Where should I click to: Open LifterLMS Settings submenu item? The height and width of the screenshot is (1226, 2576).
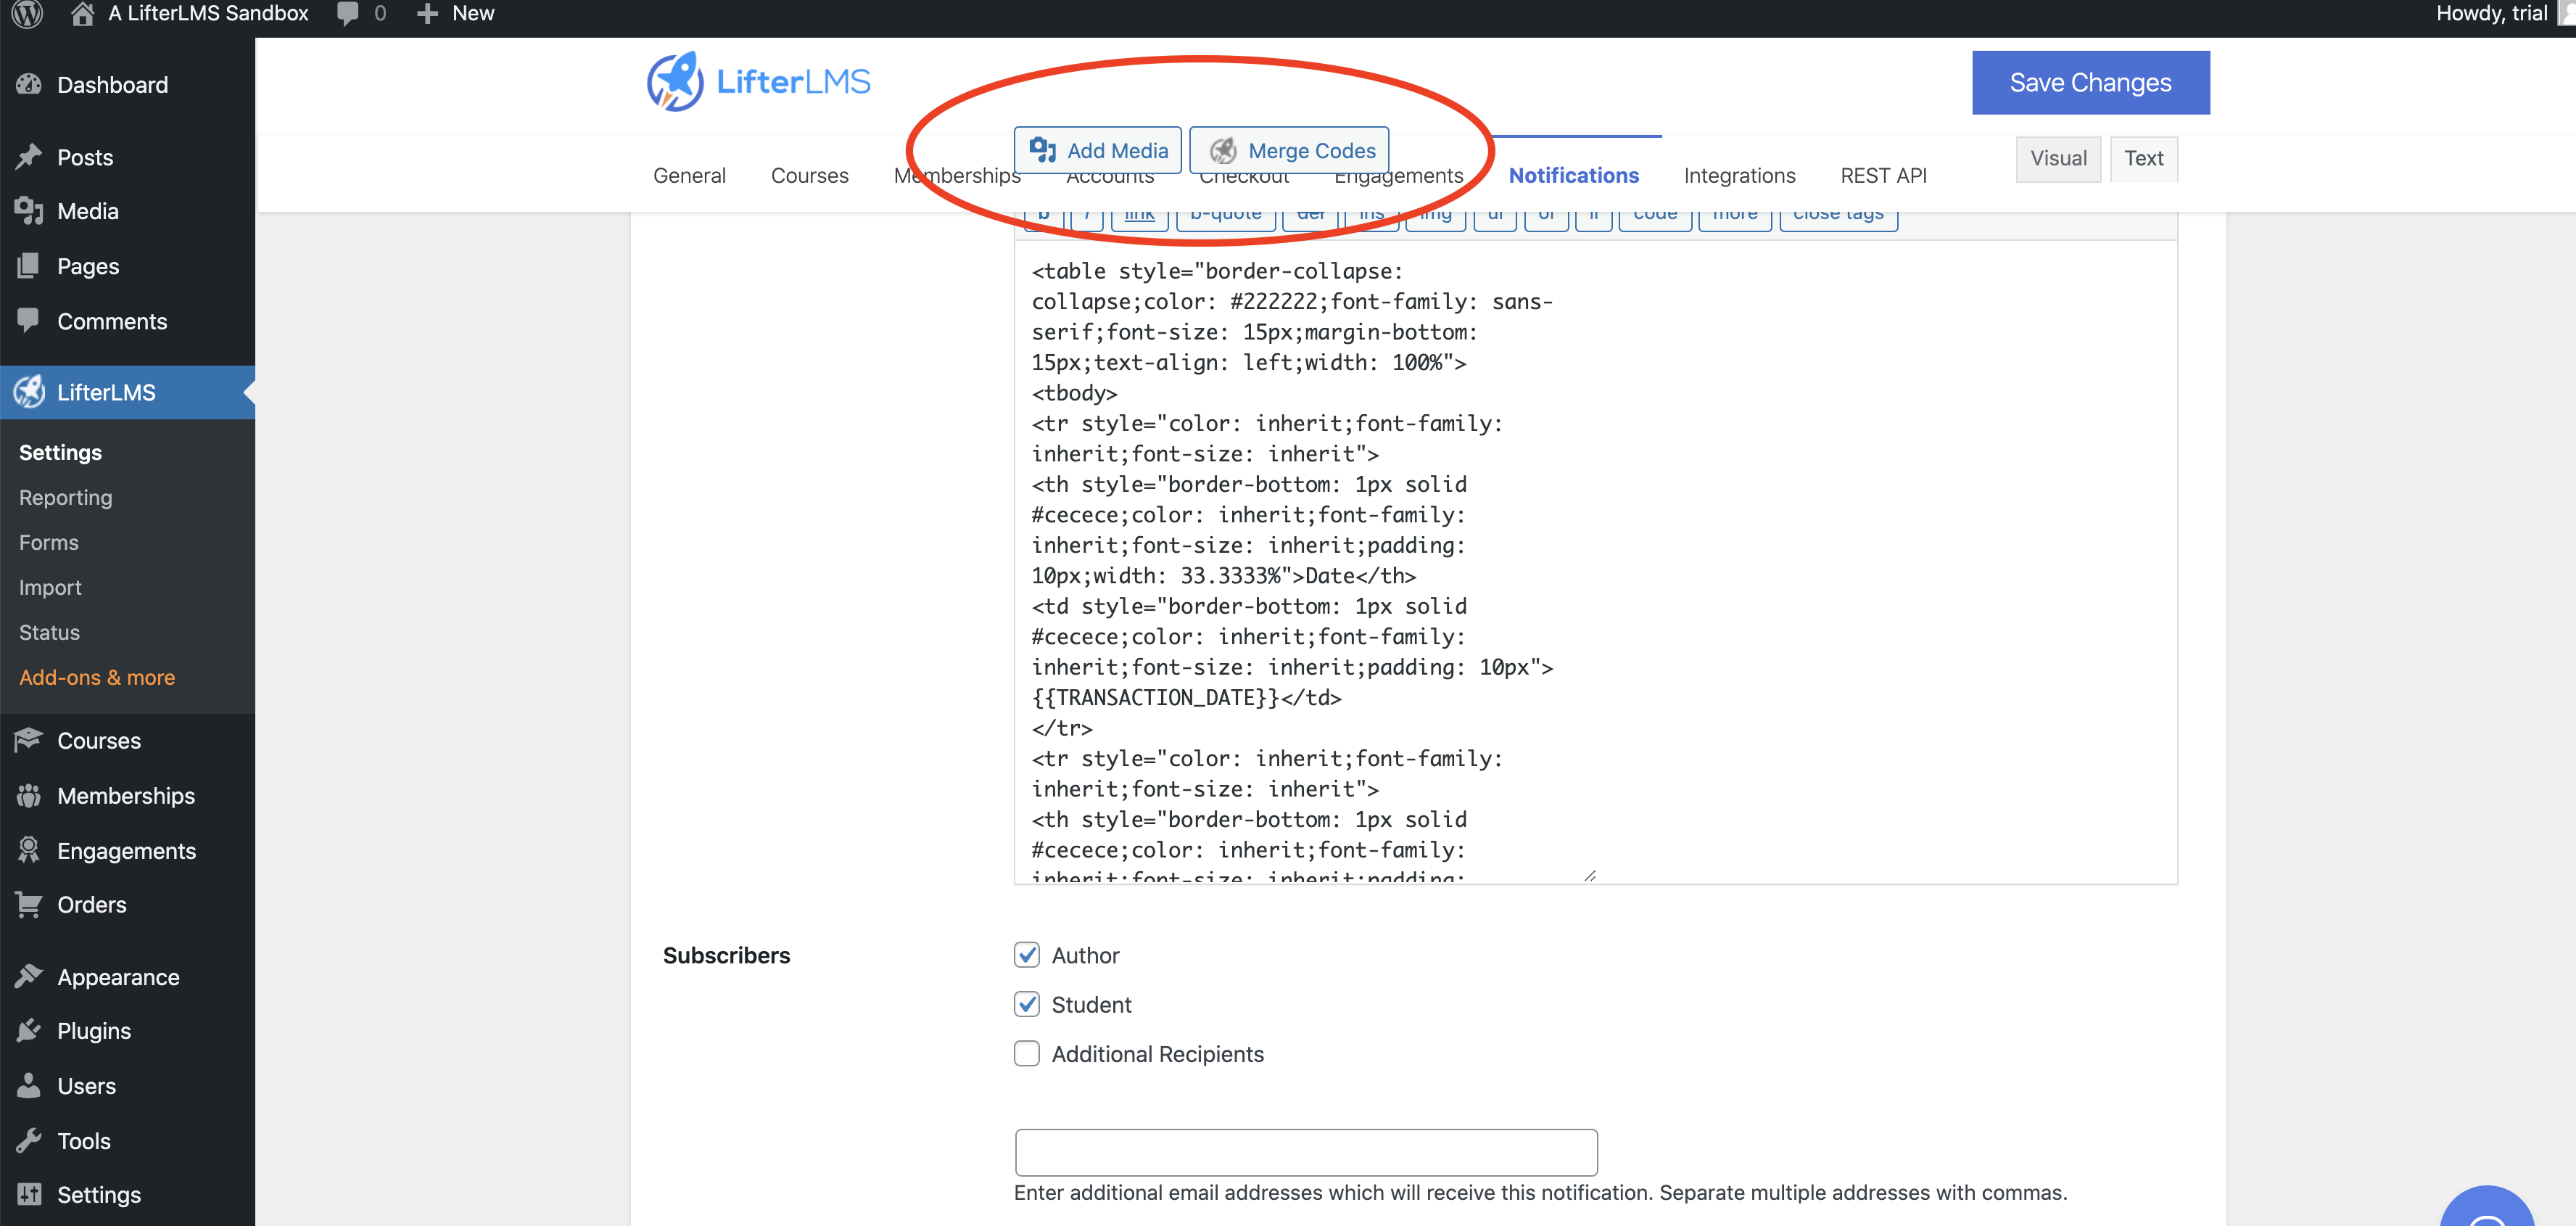point(61,452)
